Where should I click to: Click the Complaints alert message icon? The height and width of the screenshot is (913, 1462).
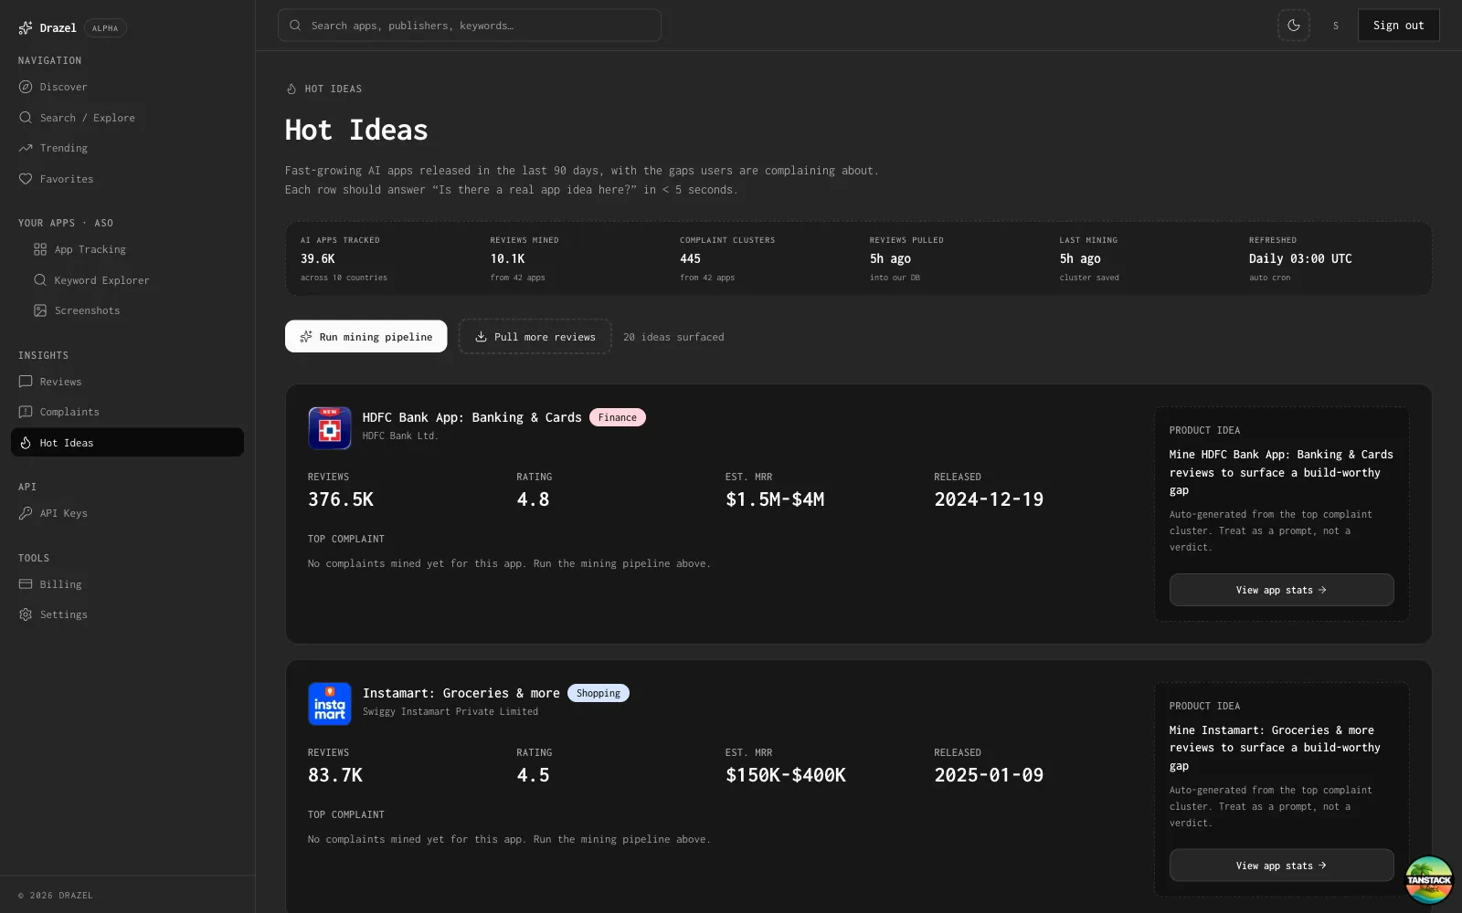pos(26,412)
